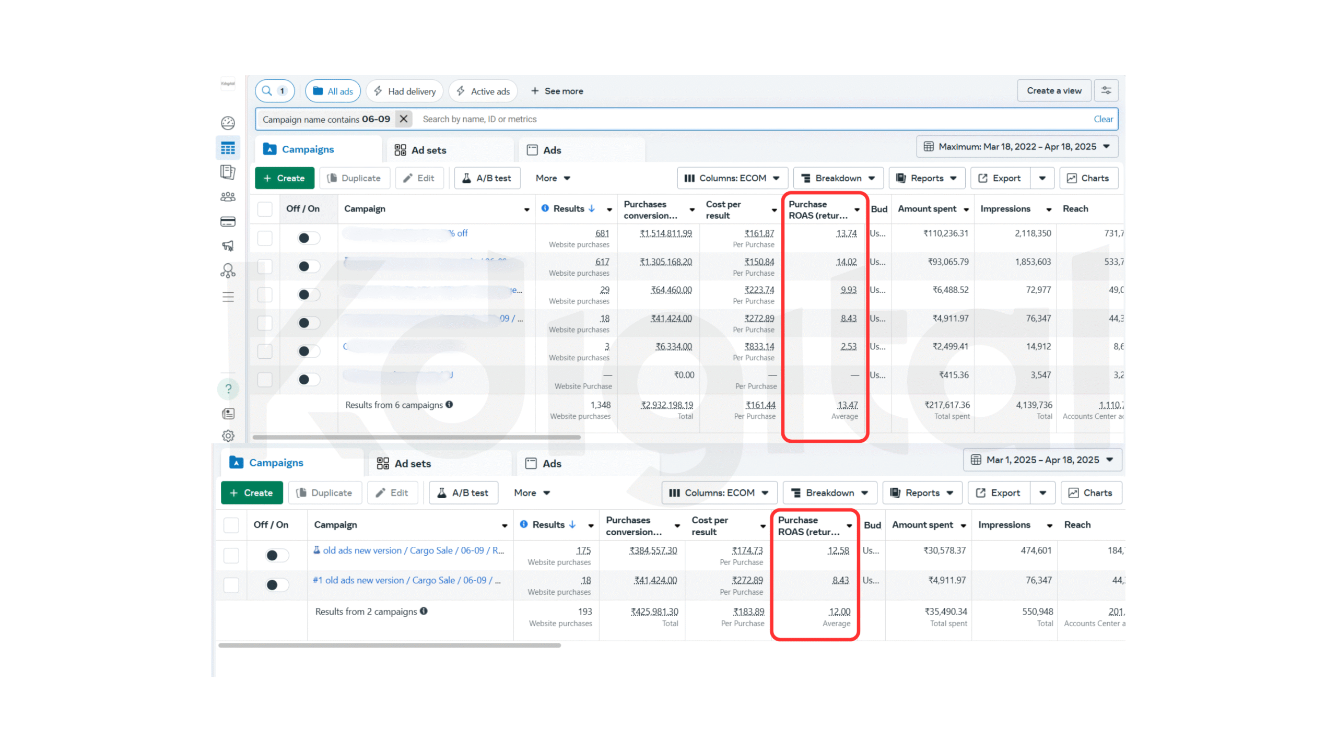
Task: Toggle the Cargo Sale 06-09 / R... campaign switch
Action: coord(276,555)
